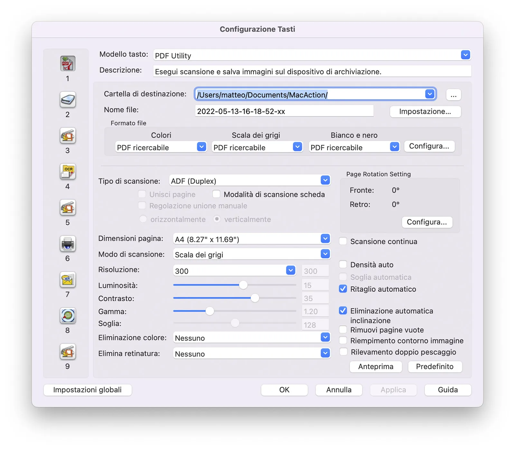This screenshot has width=515, height=449.
Task: Select button 4 OCR icon
Action: [x=68, y=172]
